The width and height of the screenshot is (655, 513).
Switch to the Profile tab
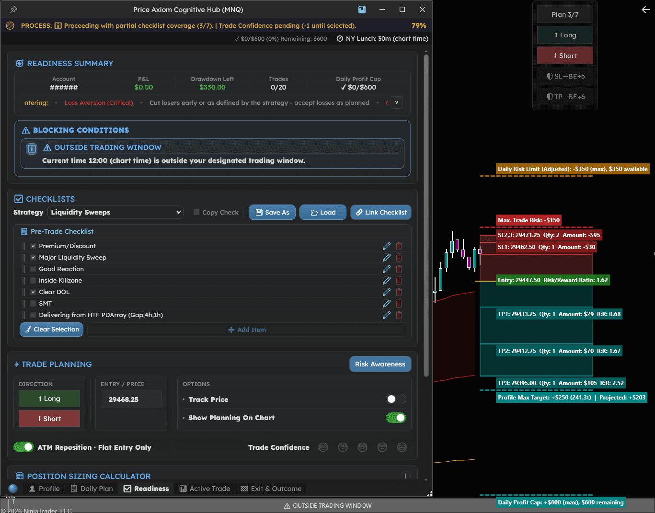[44, 489]
